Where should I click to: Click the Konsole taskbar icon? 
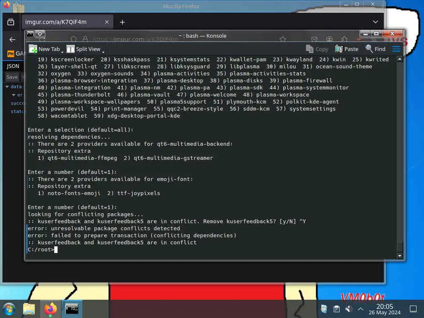(72, 309)
